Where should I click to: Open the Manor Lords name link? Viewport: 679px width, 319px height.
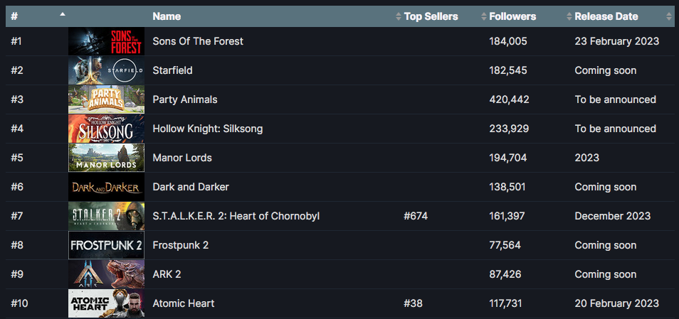click(182, 158)
